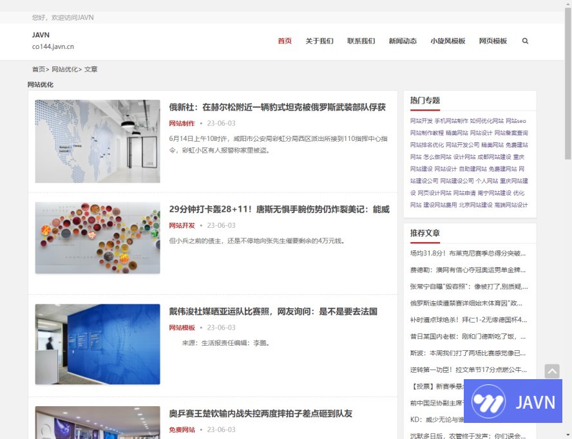
Task: Go to 首页 in the navigation bar
Action: click(x=285, y=41)
